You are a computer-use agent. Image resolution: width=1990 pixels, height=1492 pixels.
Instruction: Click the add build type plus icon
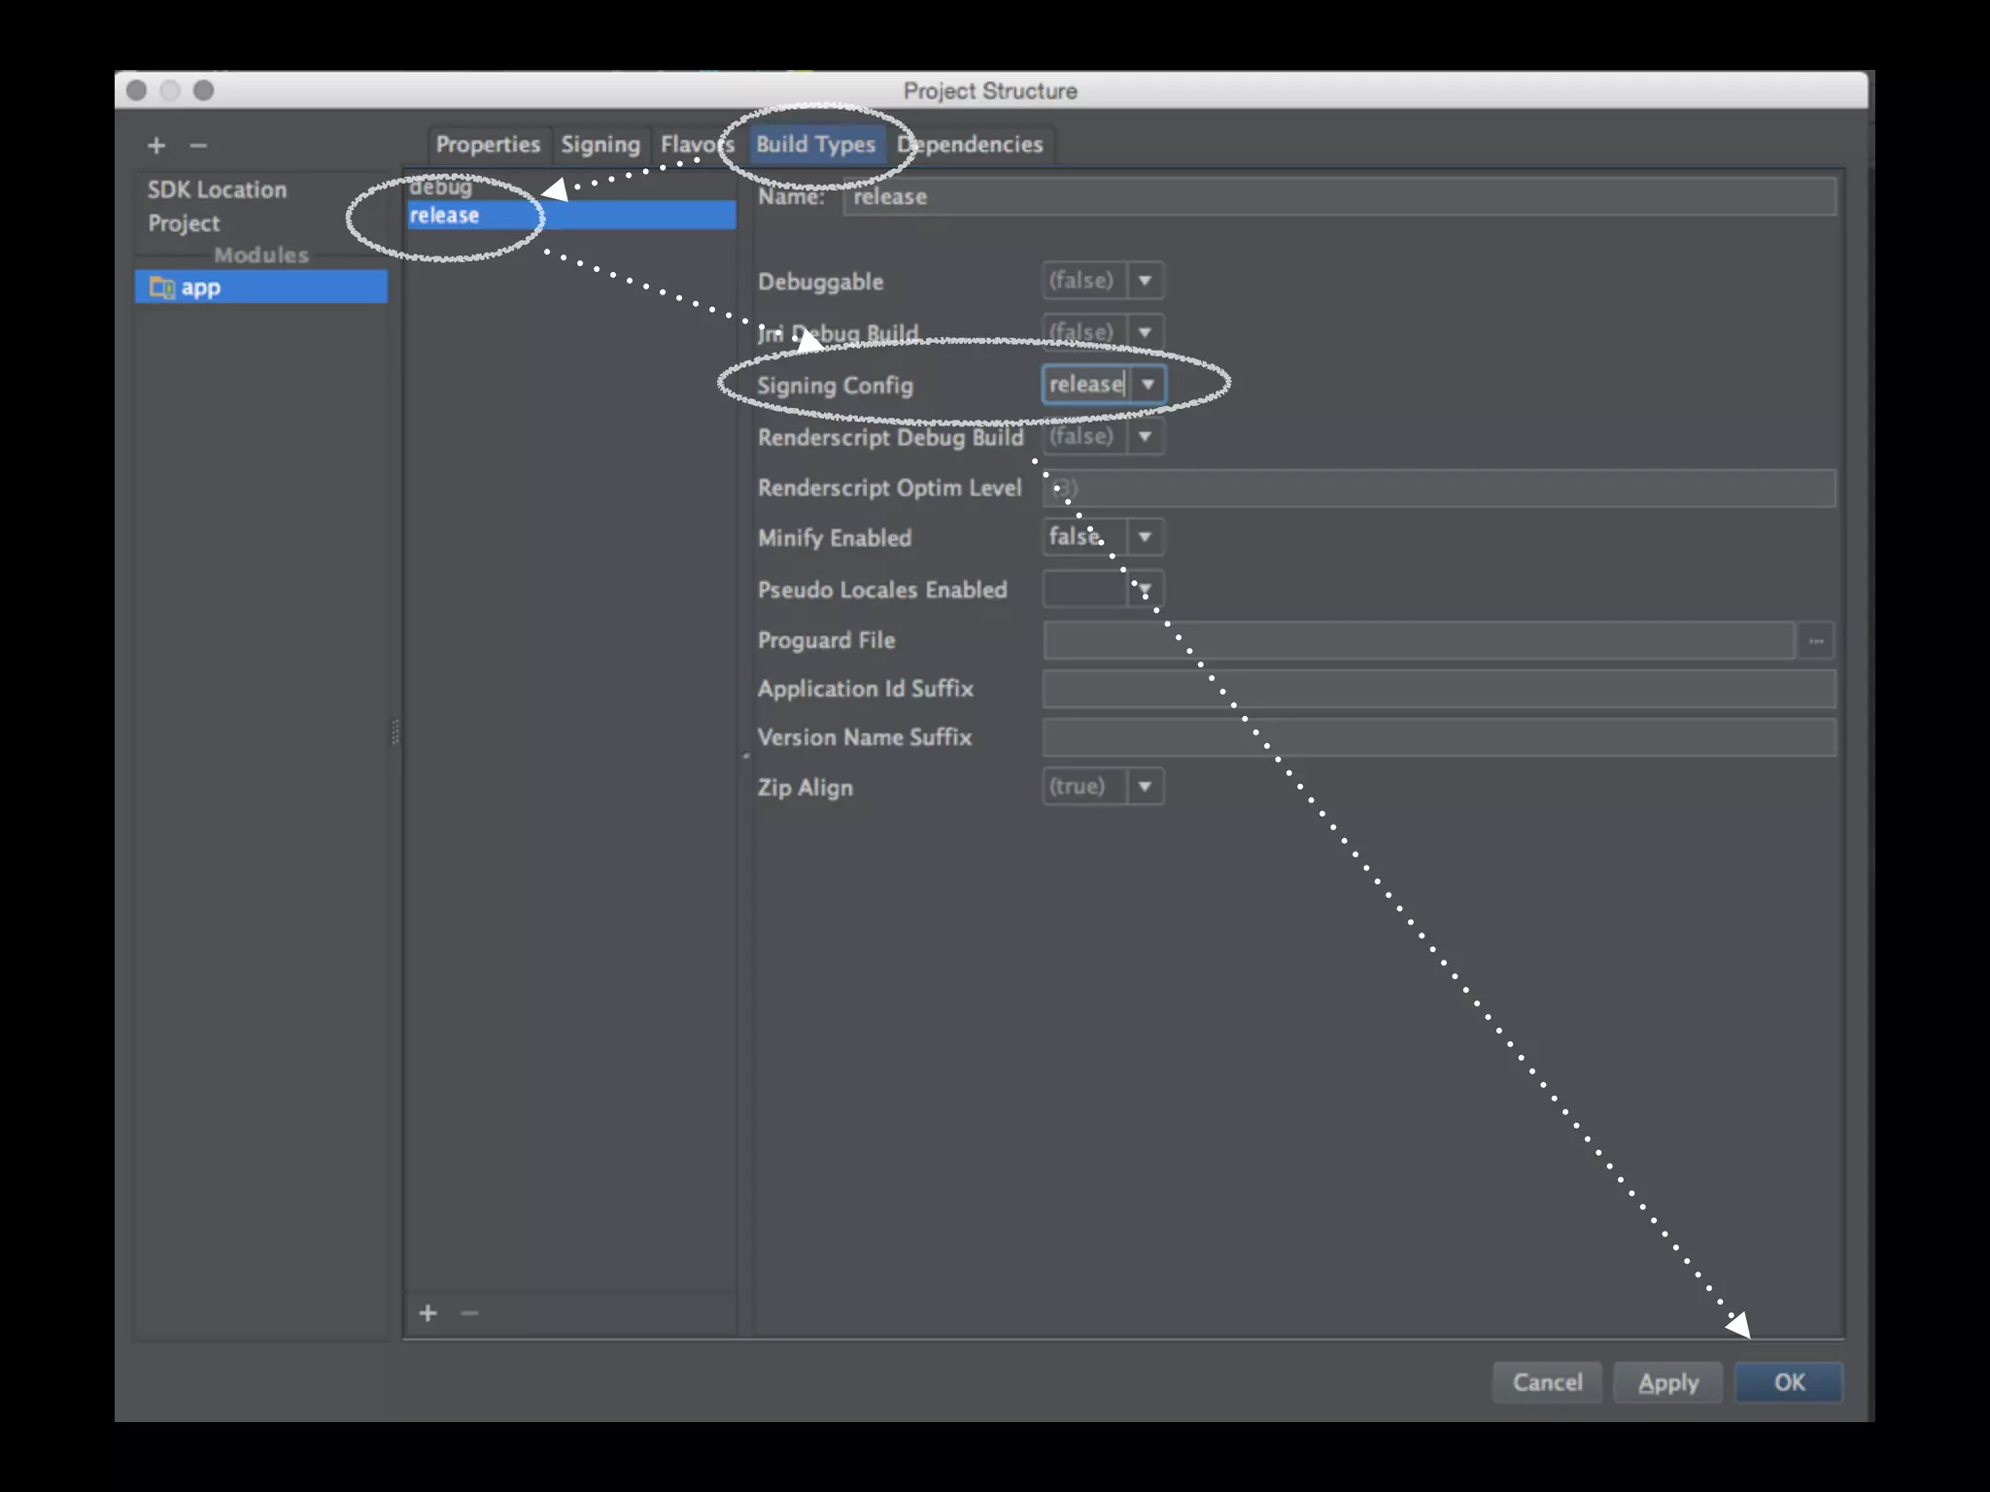428,1313
